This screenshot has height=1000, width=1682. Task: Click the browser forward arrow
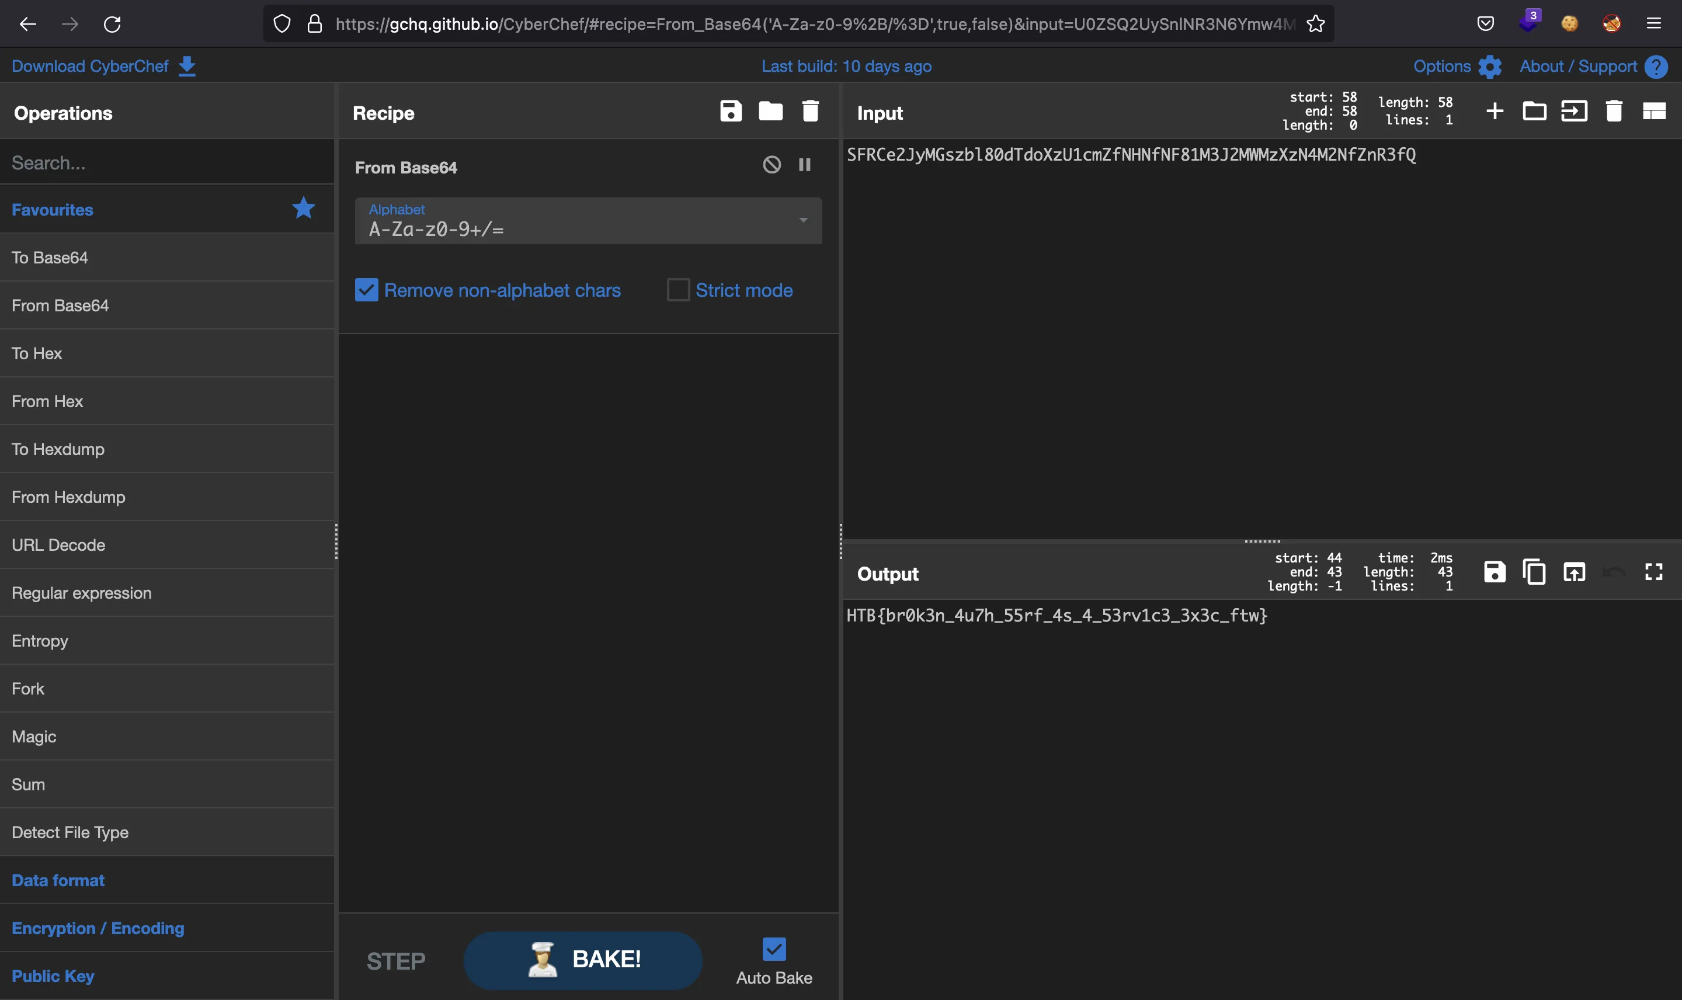[70, 25]
